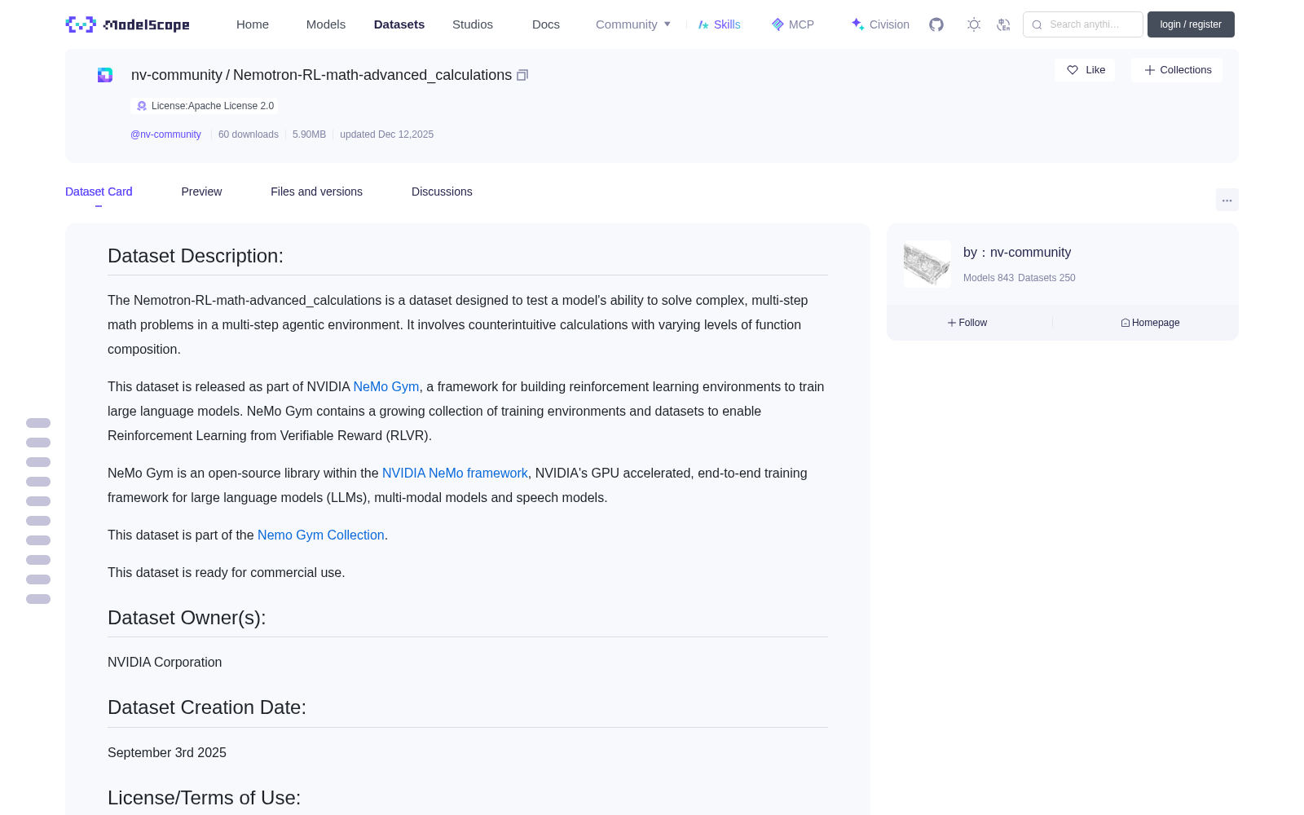Add dataset to Collections
Screen dimensions: 1304x815
pos(1177,70)
